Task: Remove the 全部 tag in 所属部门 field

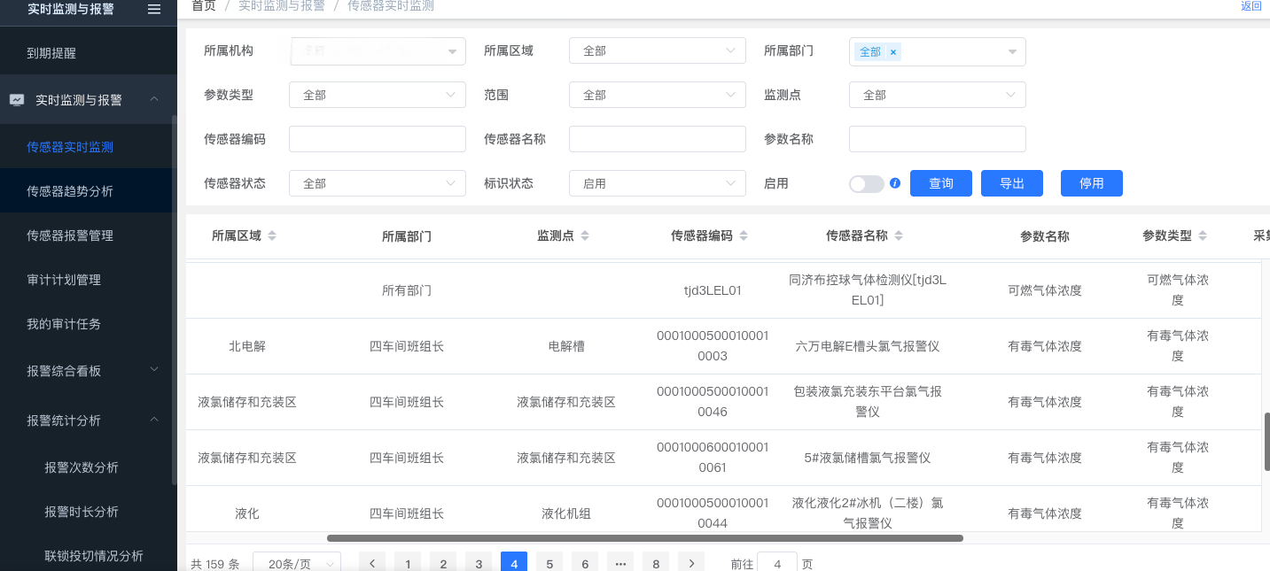Action: (893, 52)
